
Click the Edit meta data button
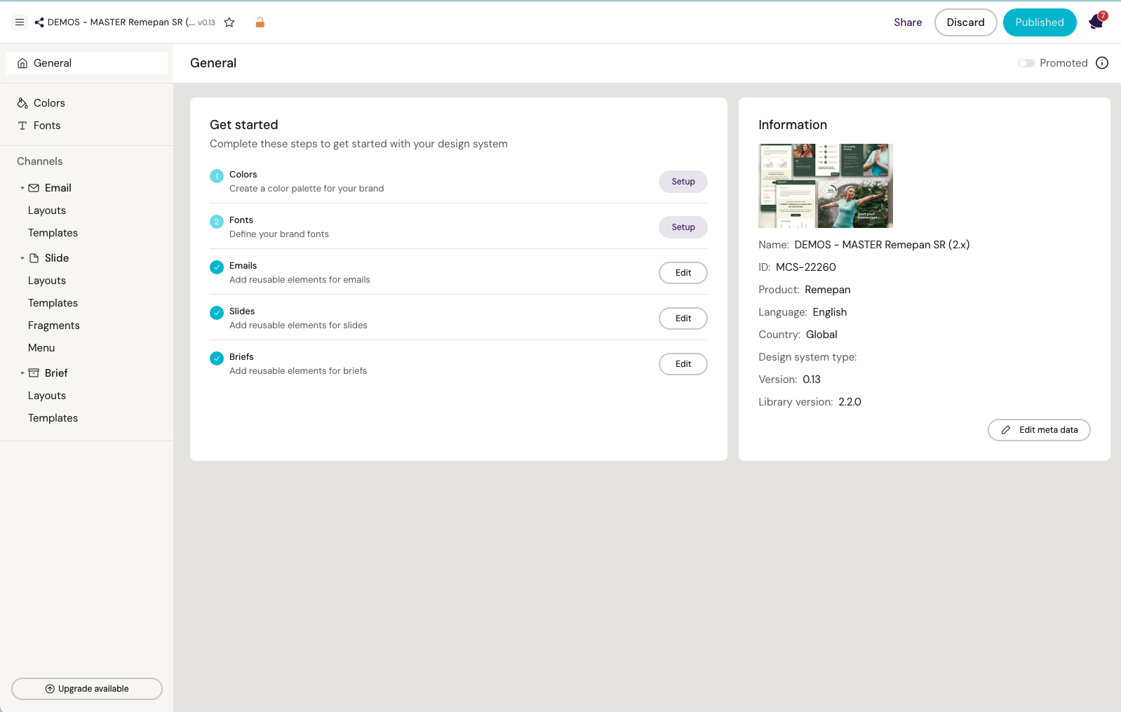tap(1038, 430)
